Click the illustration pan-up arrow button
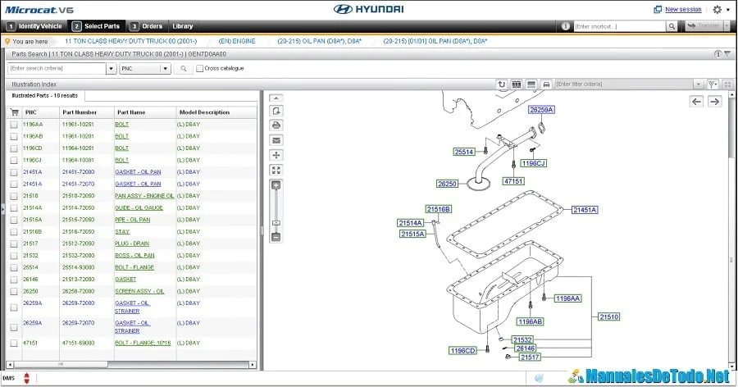 coord(276,98)
